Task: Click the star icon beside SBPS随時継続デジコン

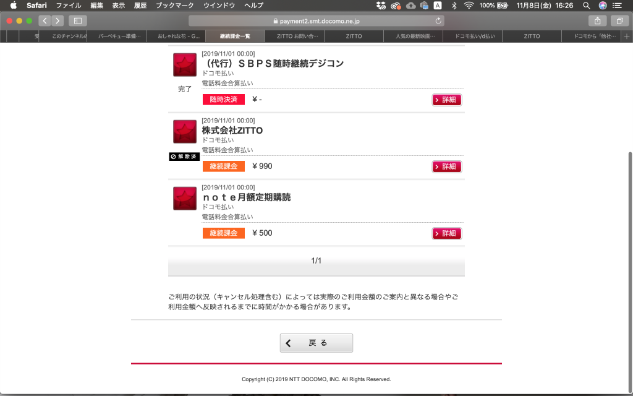Action: pos(185,64)
